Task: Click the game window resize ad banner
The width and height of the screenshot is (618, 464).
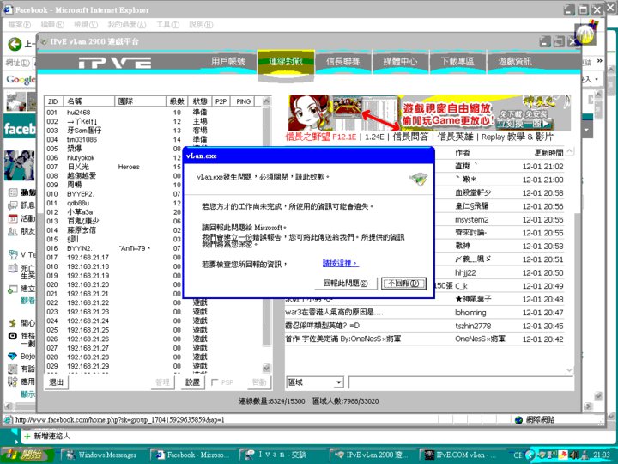Action: (x=430, y=113)
